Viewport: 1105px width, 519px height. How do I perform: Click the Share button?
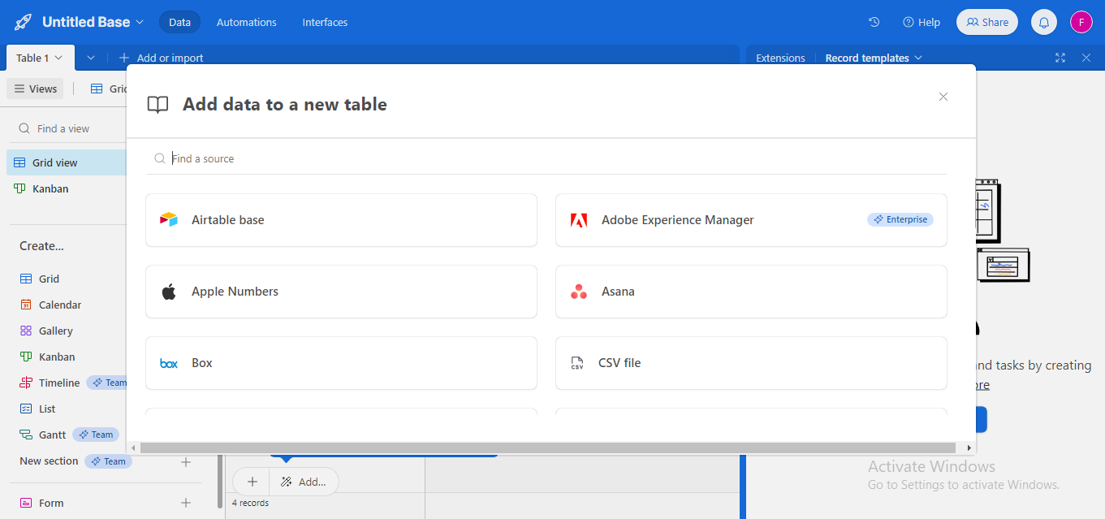point(987,22)
